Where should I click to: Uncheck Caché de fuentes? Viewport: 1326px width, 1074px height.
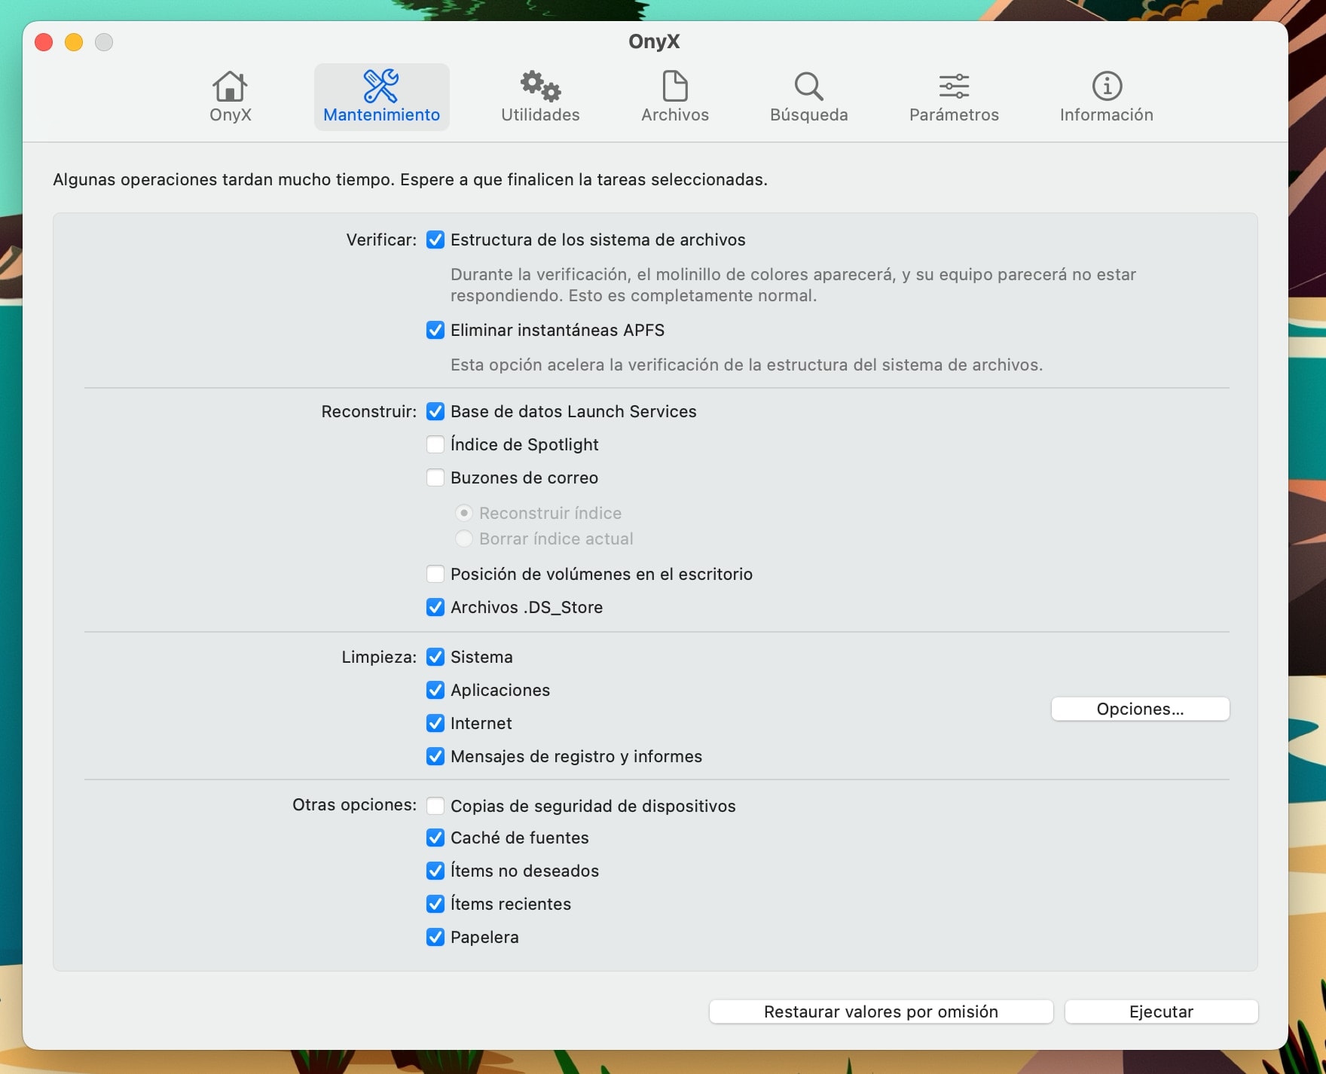pos(435,838)
